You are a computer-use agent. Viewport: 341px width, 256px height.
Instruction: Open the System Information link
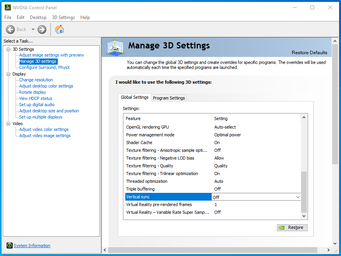coord(32,246)
